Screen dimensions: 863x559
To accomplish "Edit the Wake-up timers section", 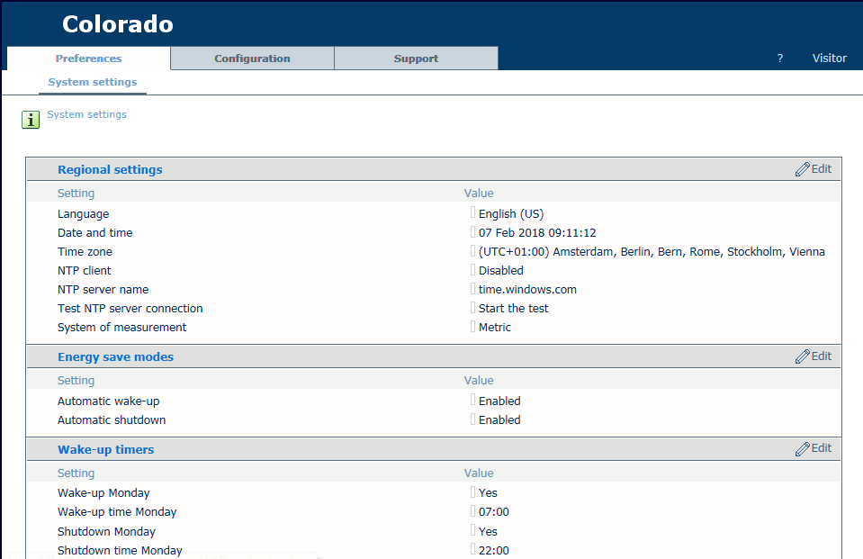I will tap(814, 448).
